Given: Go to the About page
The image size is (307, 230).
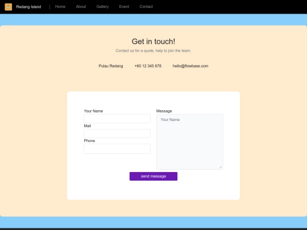Looking at the screenshot, I should [x=81, y=7].
